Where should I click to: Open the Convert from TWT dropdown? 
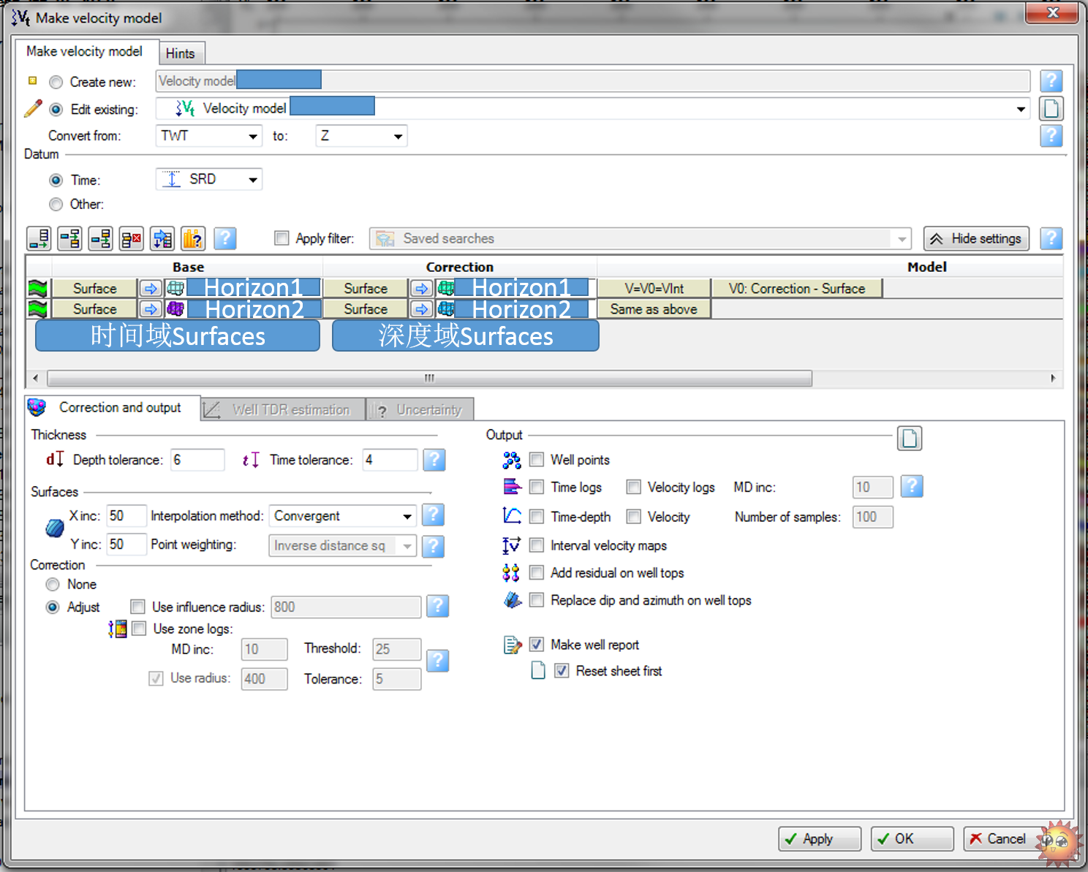252,136
